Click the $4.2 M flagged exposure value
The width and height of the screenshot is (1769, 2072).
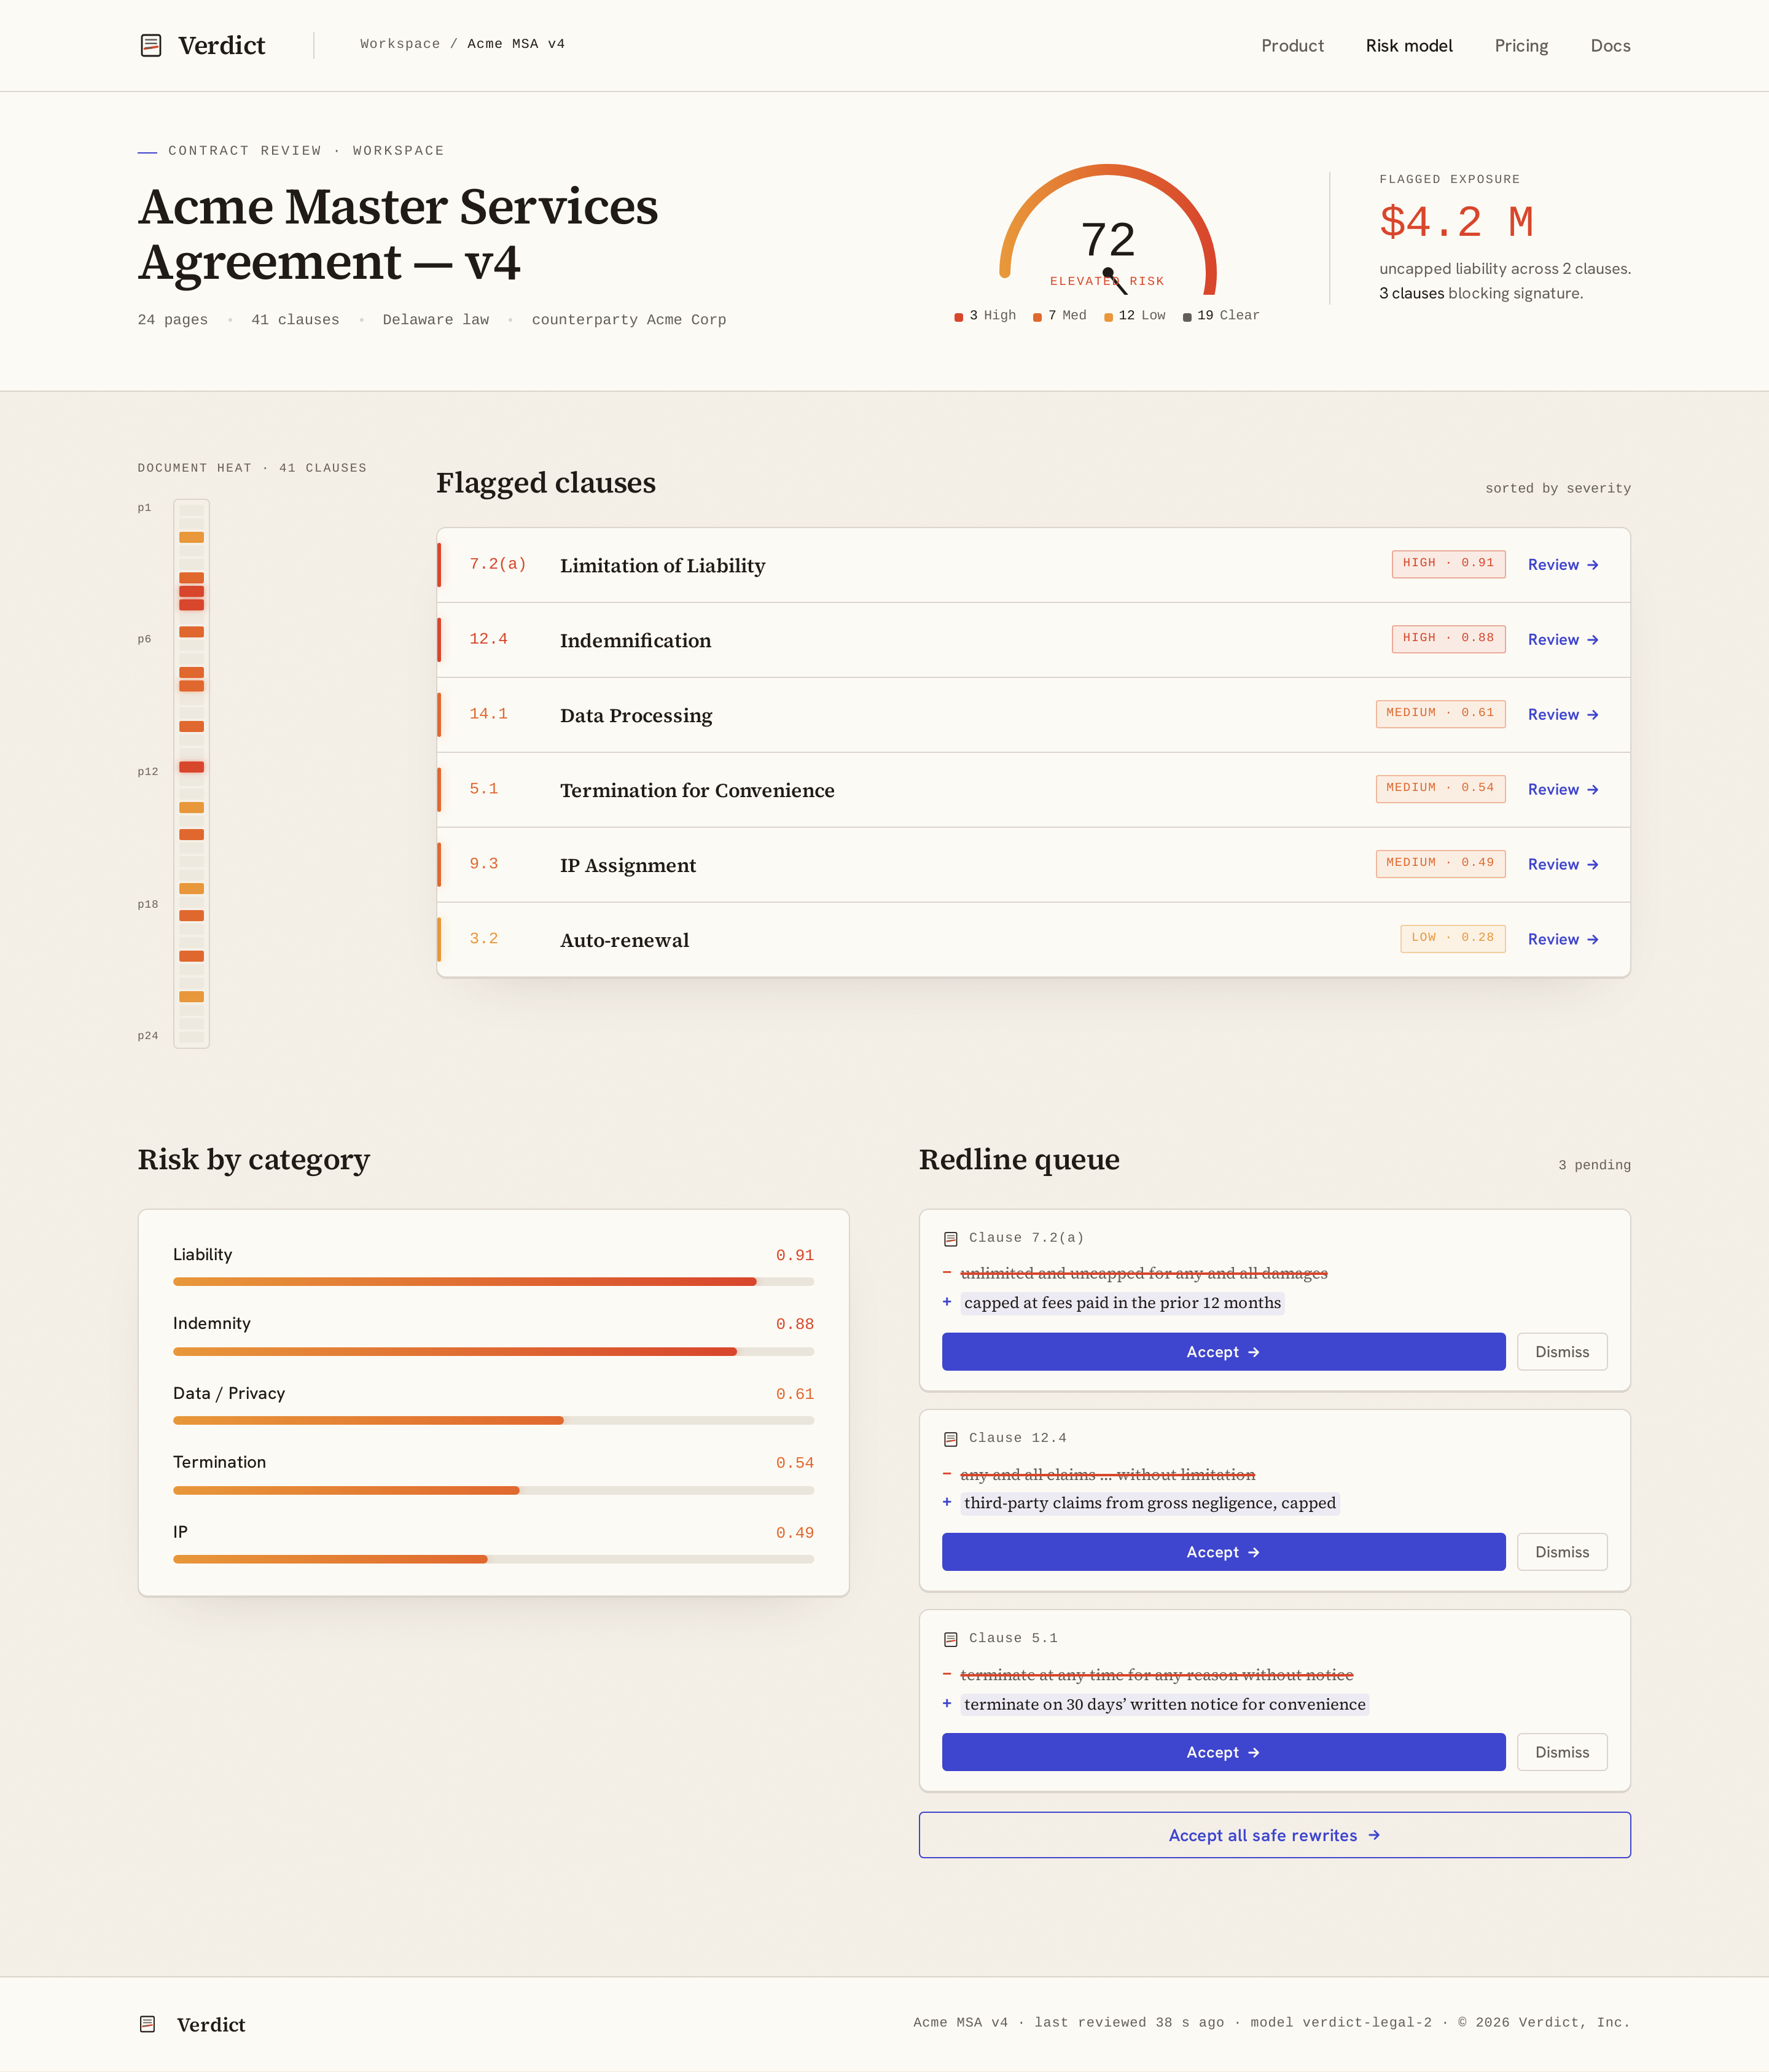1456,222
